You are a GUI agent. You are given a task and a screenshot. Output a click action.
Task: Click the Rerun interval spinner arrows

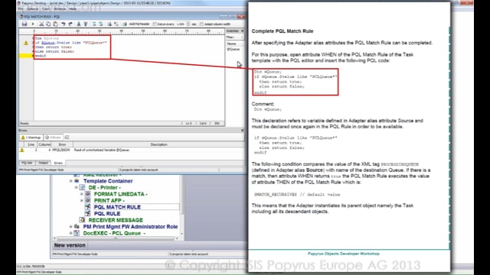tap(188, 24)
